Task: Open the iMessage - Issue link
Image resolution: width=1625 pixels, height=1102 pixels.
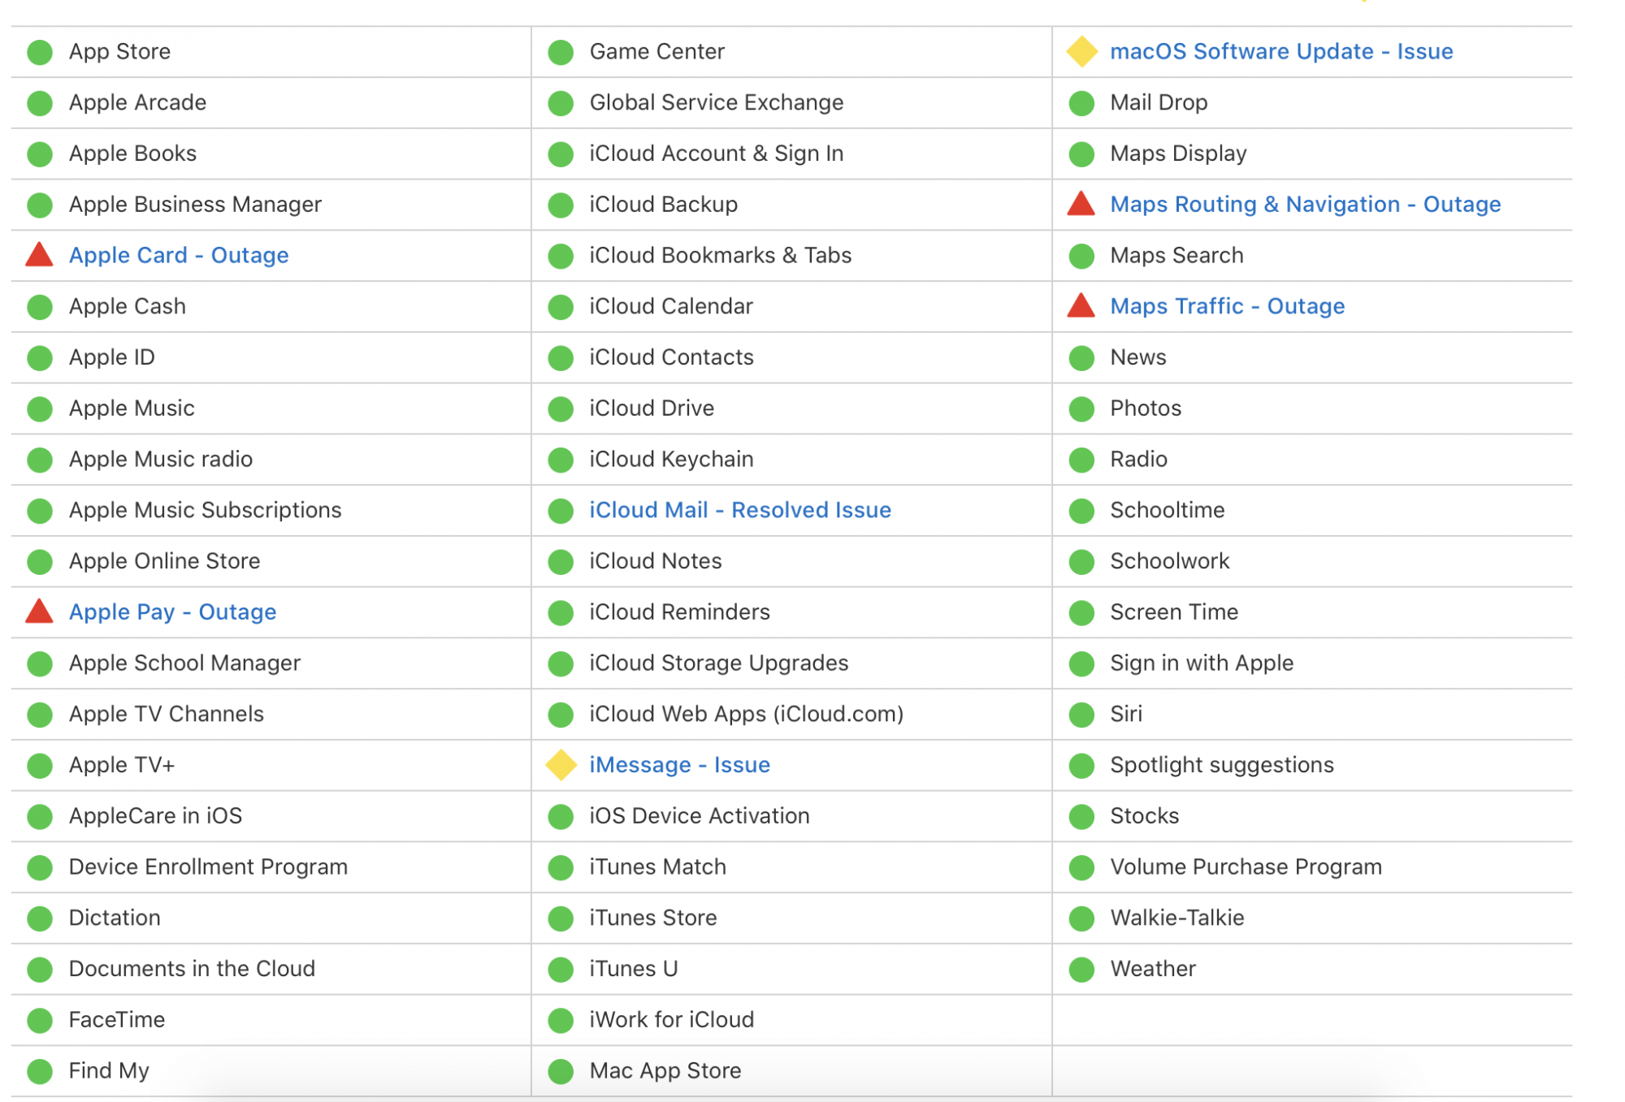Action: pos(680,765)
